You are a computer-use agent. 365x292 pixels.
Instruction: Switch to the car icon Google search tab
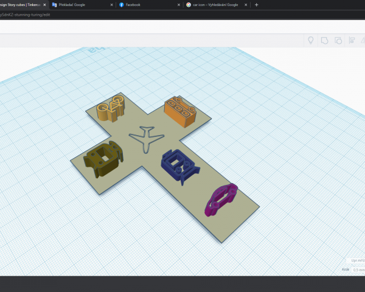213,4
